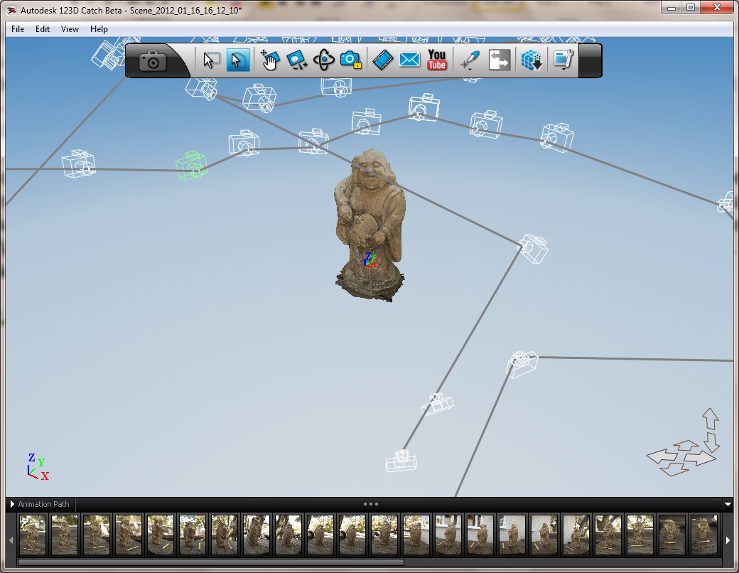Screen dimensions: 739x573
Task: Click the navigation down arrow
Action: 711,442
